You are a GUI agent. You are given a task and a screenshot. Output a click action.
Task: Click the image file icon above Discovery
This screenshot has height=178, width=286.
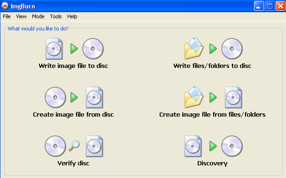click(x=193, y=146)
